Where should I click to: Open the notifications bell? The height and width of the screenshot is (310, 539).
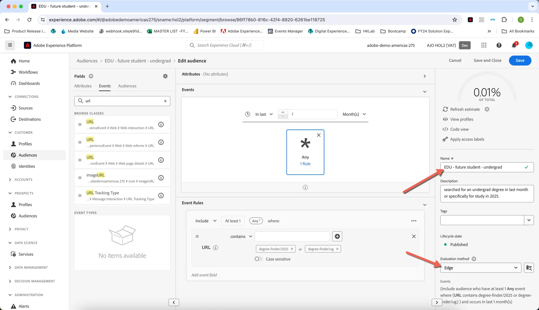point(514,45)
